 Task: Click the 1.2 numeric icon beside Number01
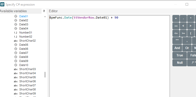15,33
